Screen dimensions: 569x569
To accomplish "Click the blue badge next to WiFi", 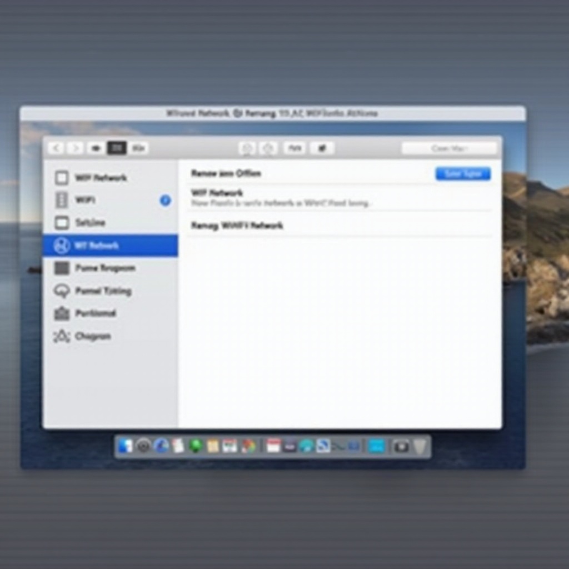I will pos(165,201).
